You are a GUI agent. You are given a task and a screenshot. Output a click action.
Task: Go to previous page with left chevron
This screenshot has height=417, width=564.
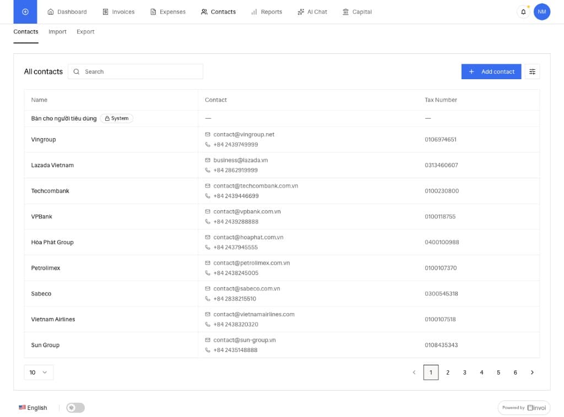tap(414, 372)
